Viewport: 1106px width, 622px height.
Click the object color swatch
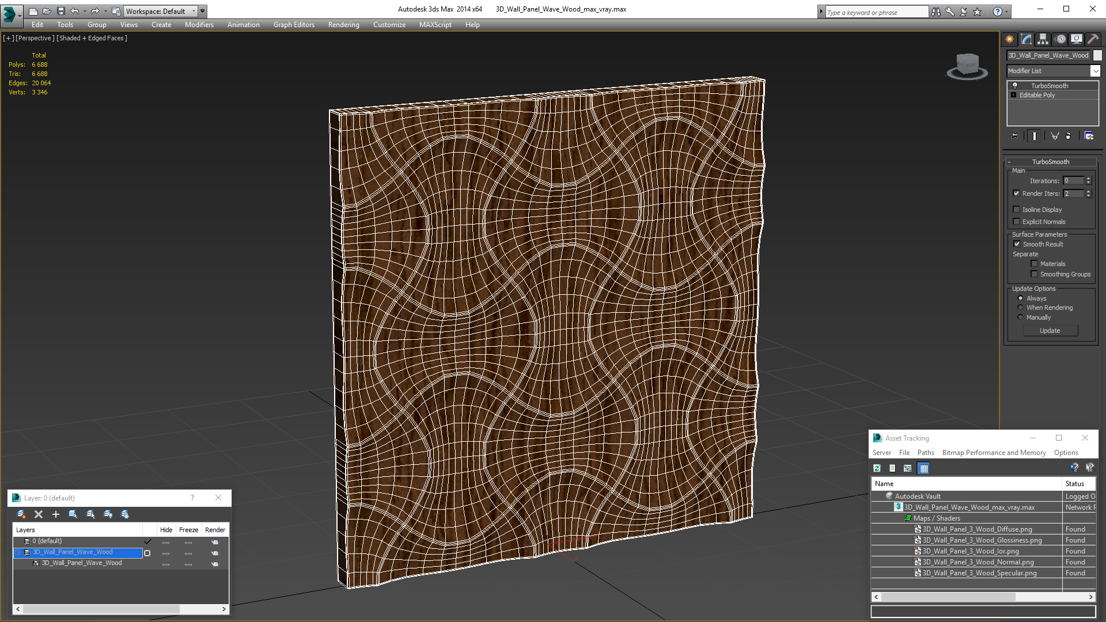pyautogui.click(x=1097, y=55)
